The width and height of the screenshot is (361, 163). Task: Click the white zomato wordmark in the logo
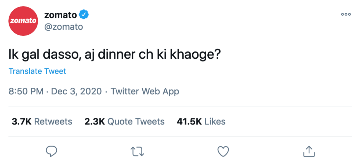[x=23, y=21]
